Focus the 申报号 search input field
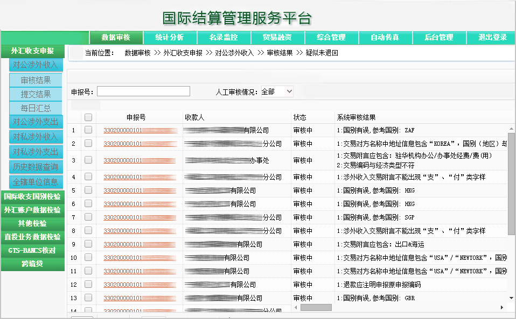The height and width of the screenshot is (319, 516). pyautogui.click(x=143, y=91)
